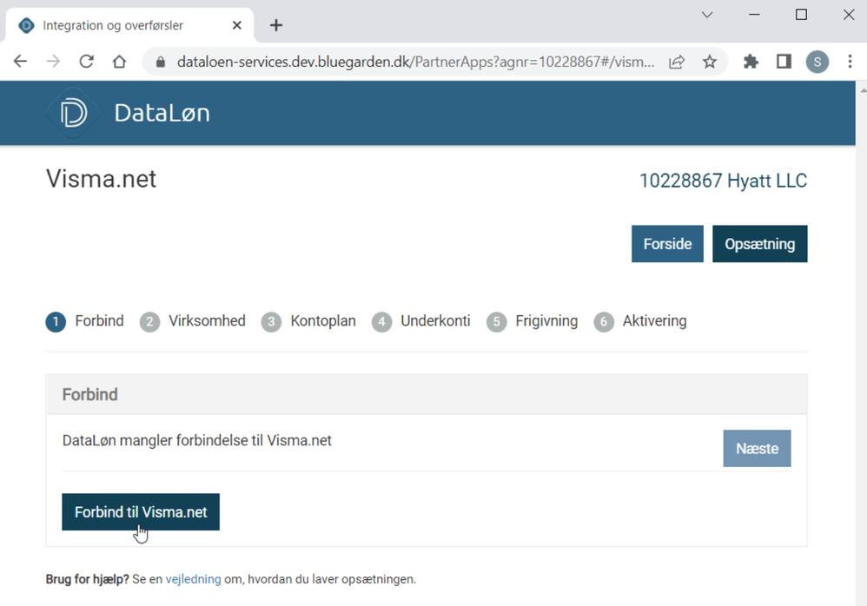Open the vejledning help link
Screen dimensions: 867x606
pyautogui.click(x=193, y=579)
